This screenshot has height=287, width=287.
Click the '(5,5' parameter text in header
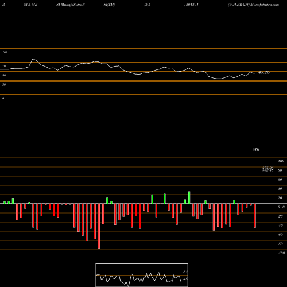[x=148, y=5]
